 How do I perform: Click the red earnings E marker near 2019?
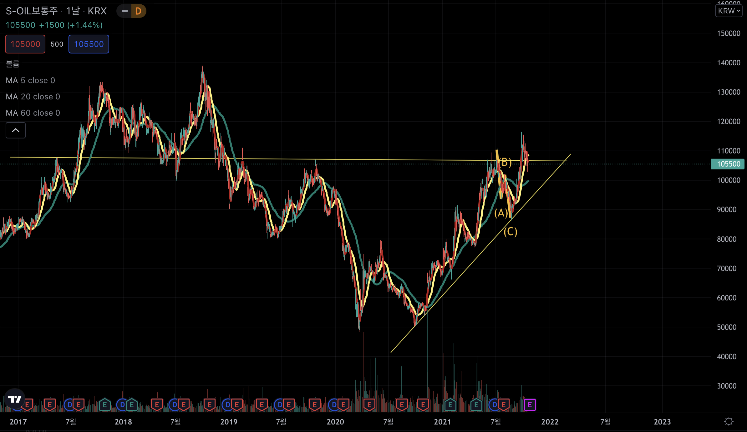236,405
